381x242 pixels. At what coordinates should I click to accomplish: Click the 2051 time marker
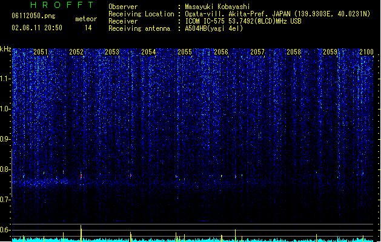click(41, 52)
